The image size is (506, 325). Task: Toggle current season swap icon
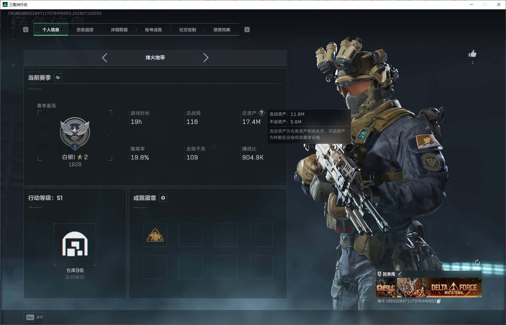[x=58, y=77]
